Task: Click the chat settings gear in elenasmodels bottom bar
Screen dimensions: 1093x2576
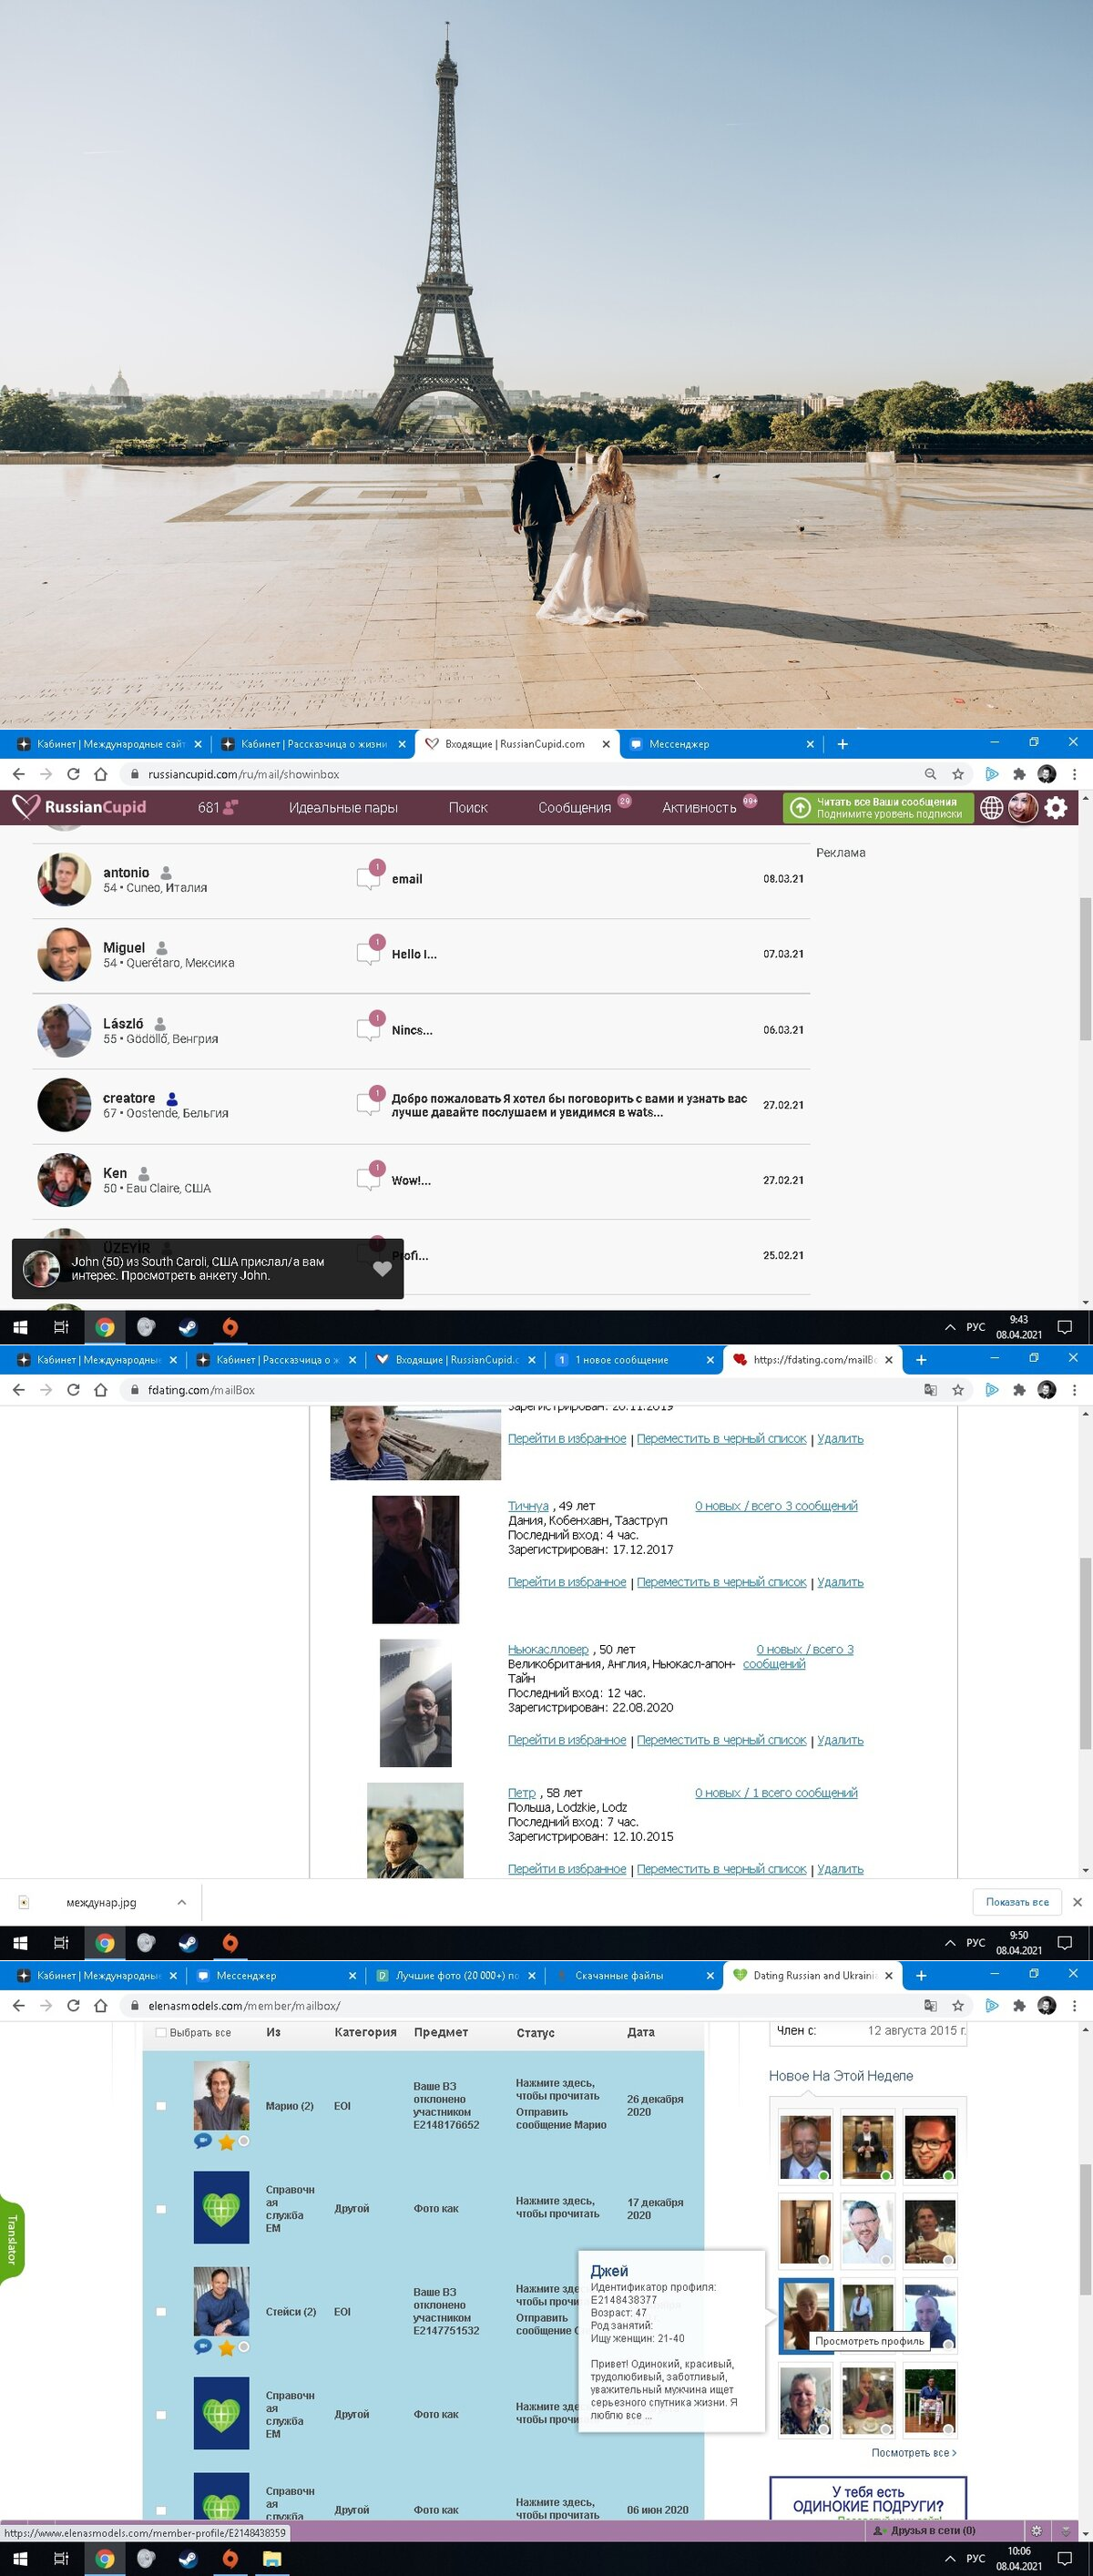Action: click(1036, 2530)
